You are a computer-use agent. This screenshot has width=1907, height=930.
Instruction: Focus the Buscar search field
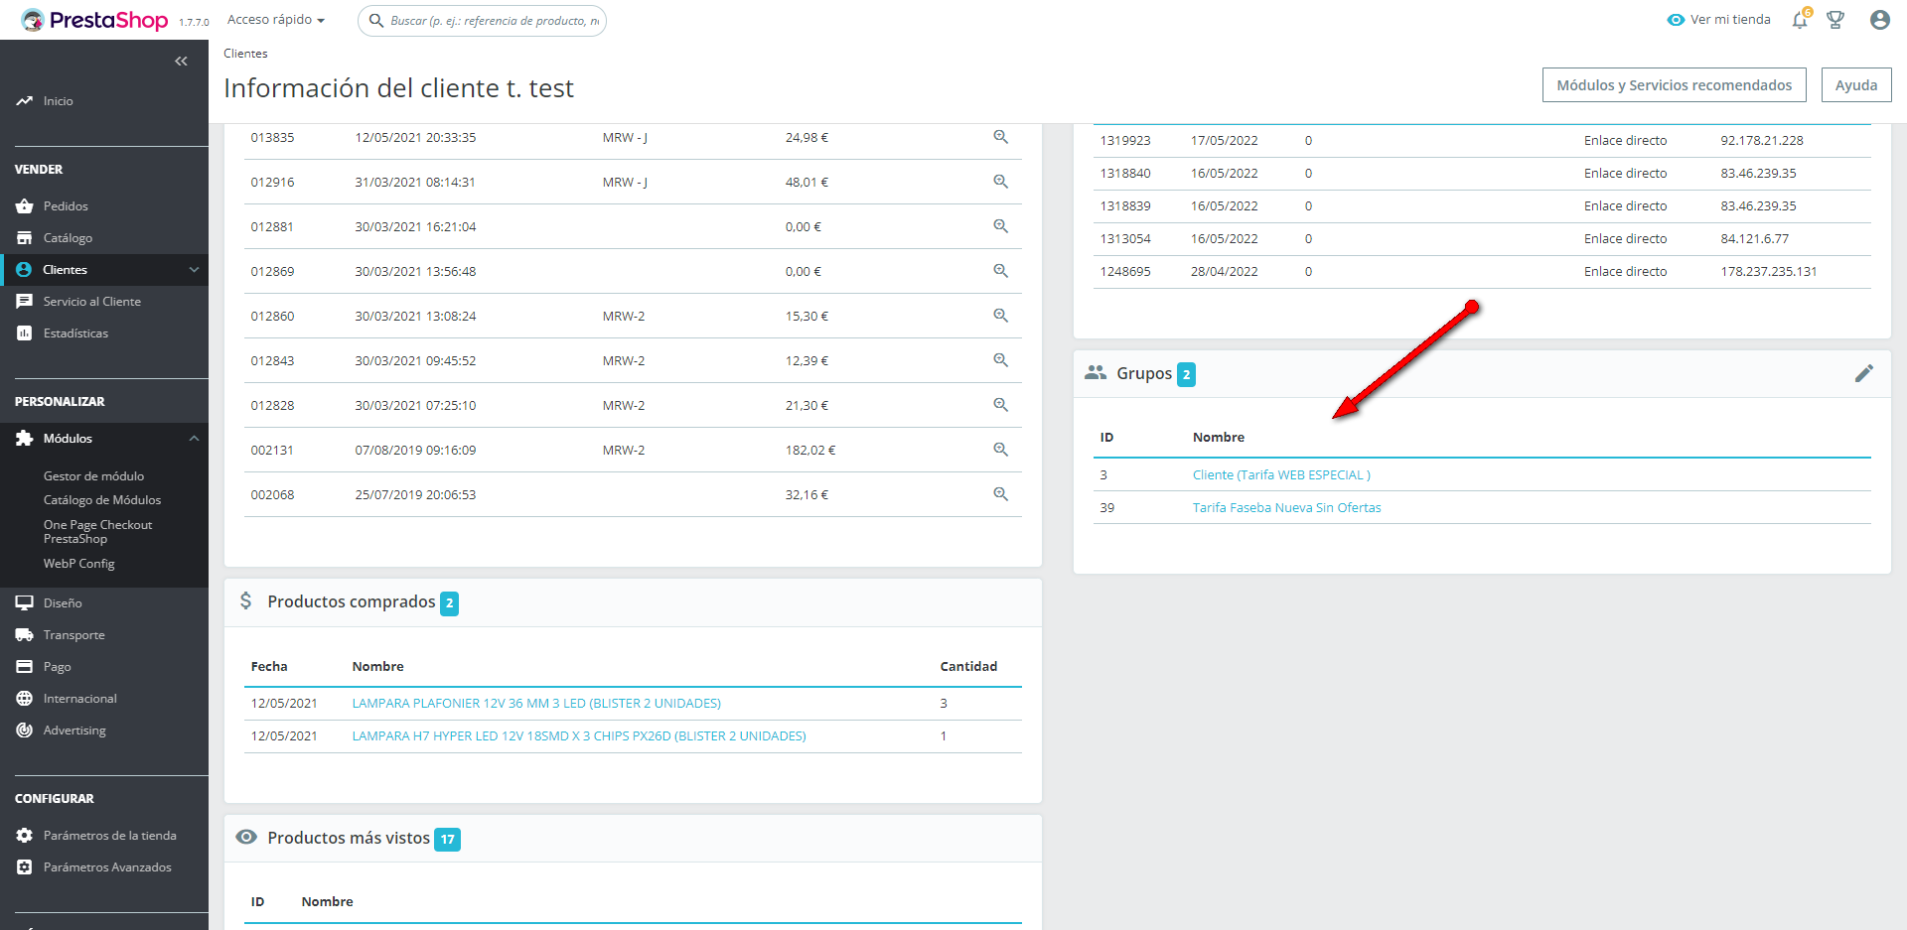[x=482, y=20]
